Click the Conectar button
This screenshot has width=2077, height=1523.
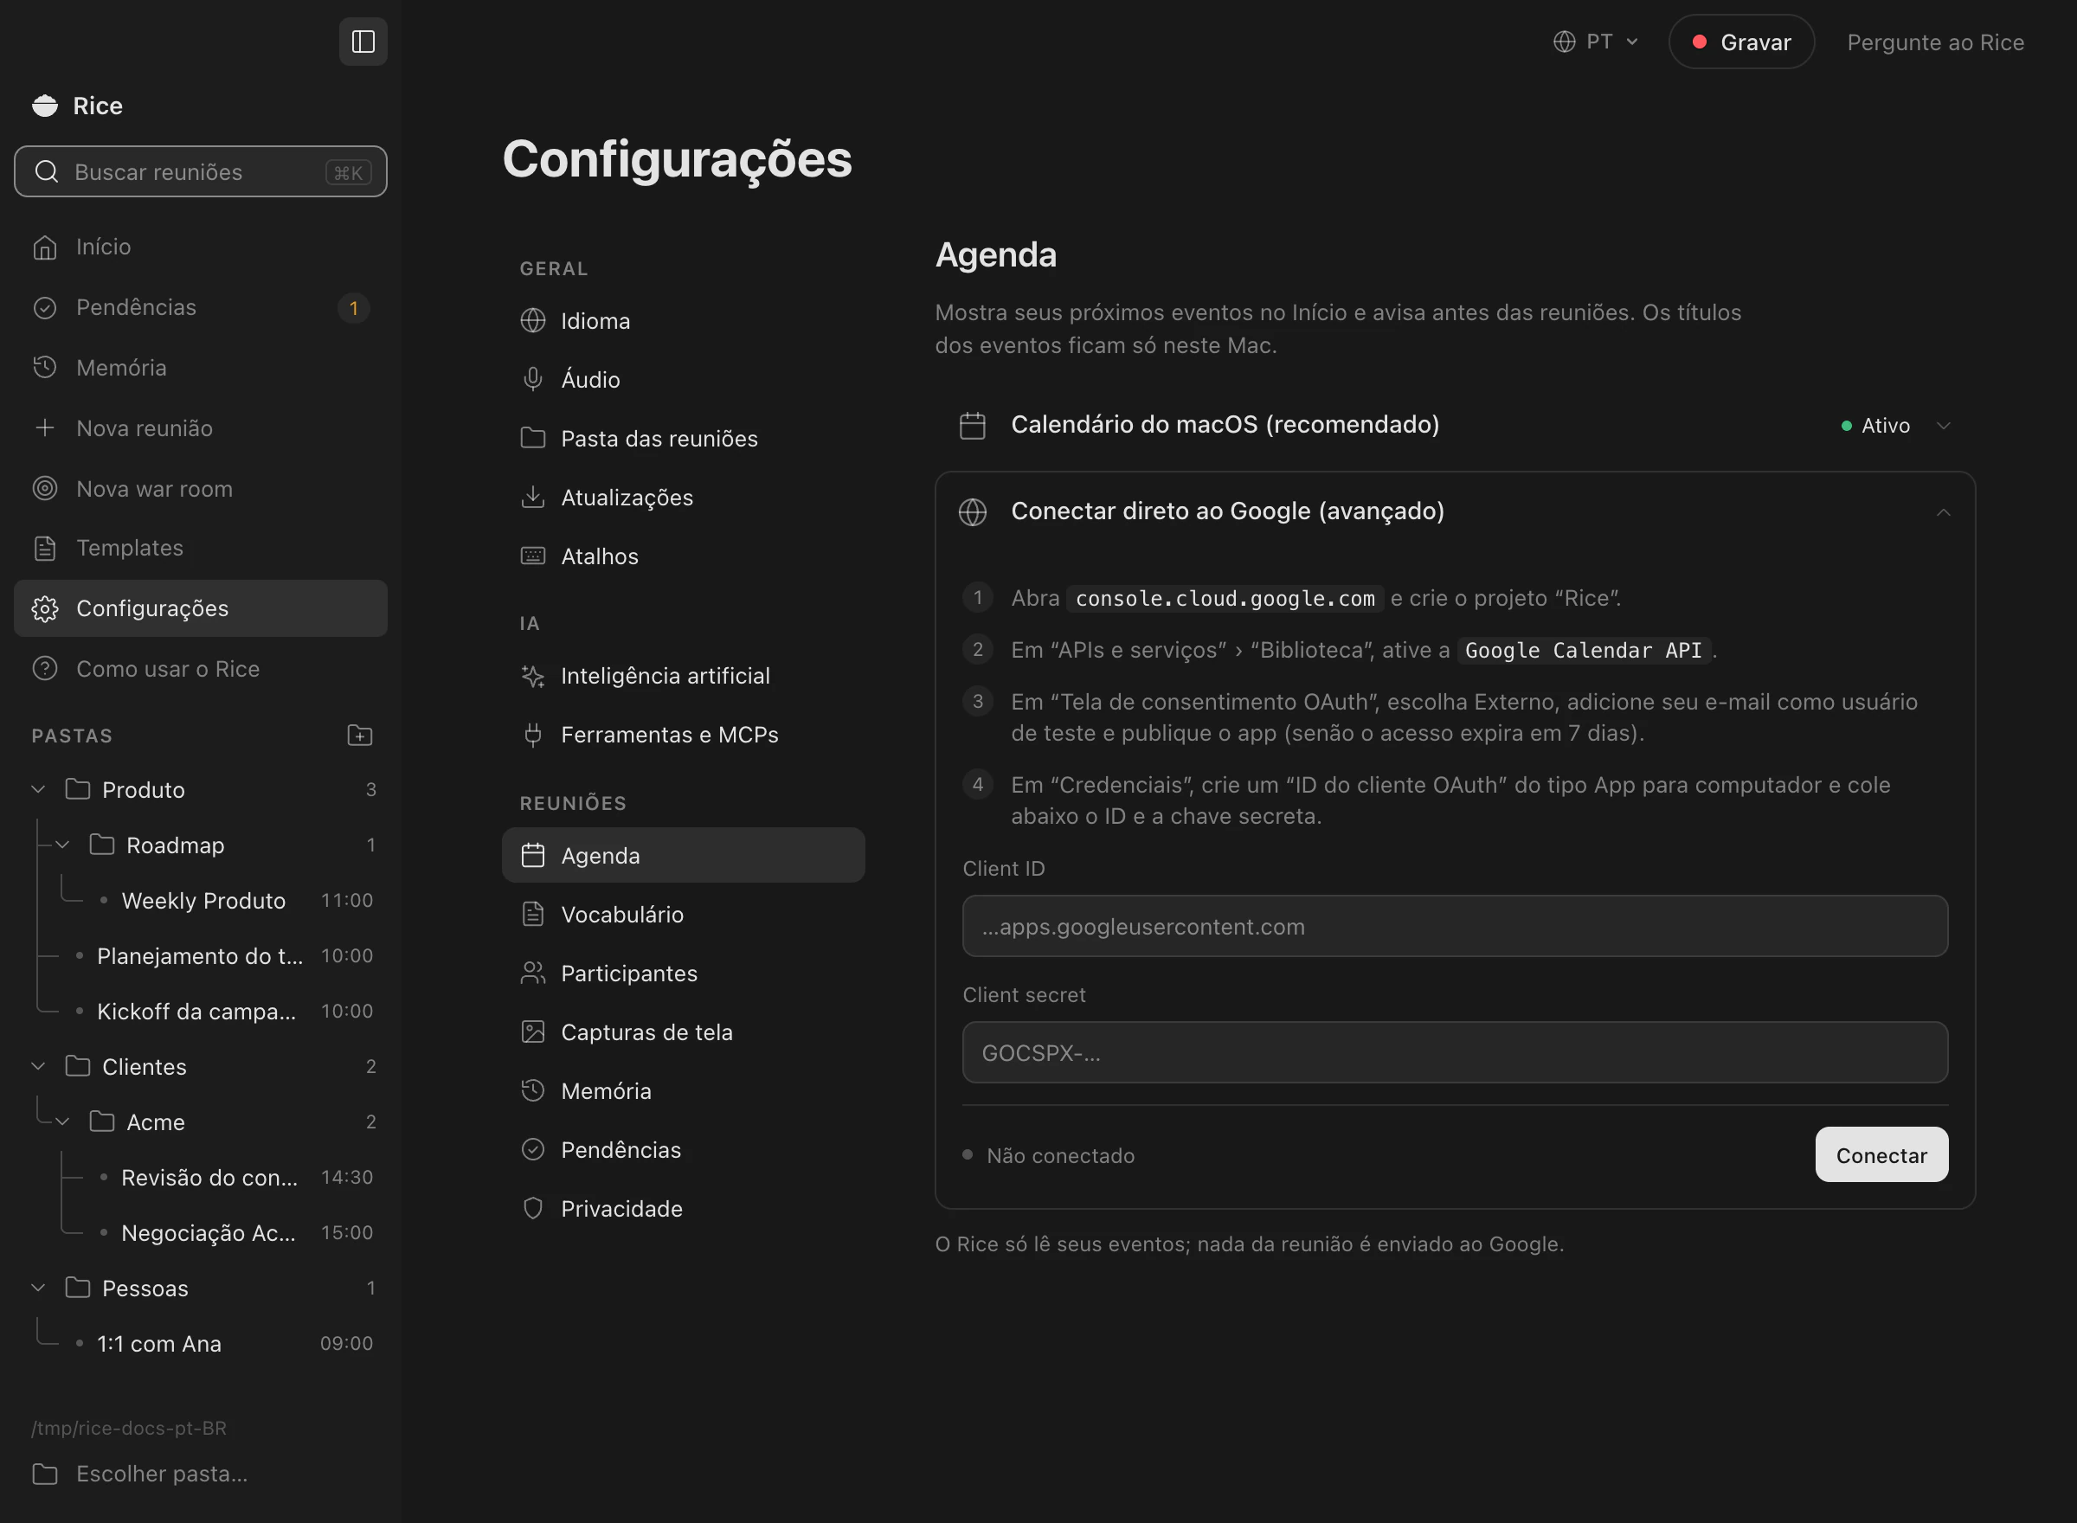pyautogui.click(x=1881, y=1154)
